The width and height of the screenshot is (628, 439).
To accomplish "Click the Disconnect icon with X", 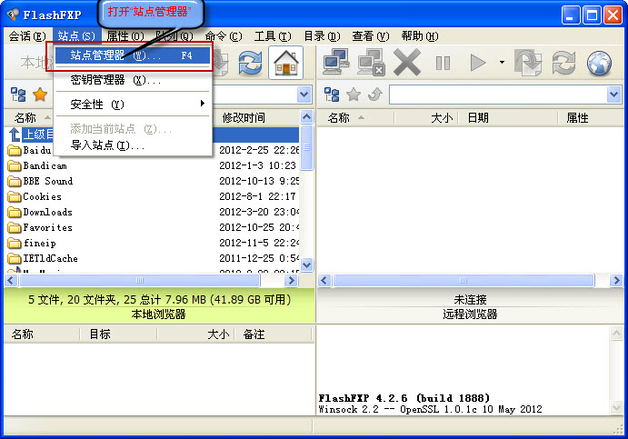I will pos(371,62).
